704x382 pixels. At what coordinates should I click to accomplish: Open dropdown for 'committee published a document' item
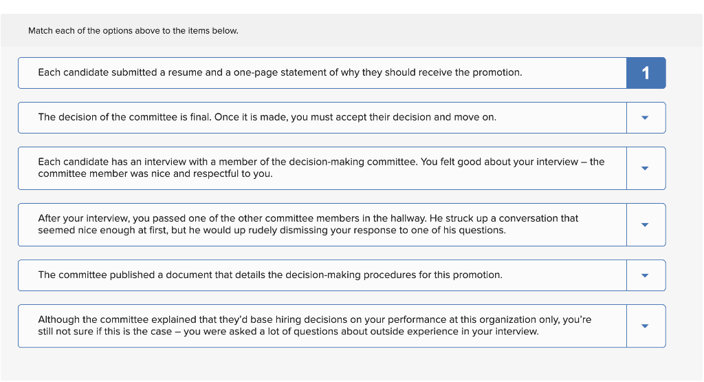pos(646,275)
